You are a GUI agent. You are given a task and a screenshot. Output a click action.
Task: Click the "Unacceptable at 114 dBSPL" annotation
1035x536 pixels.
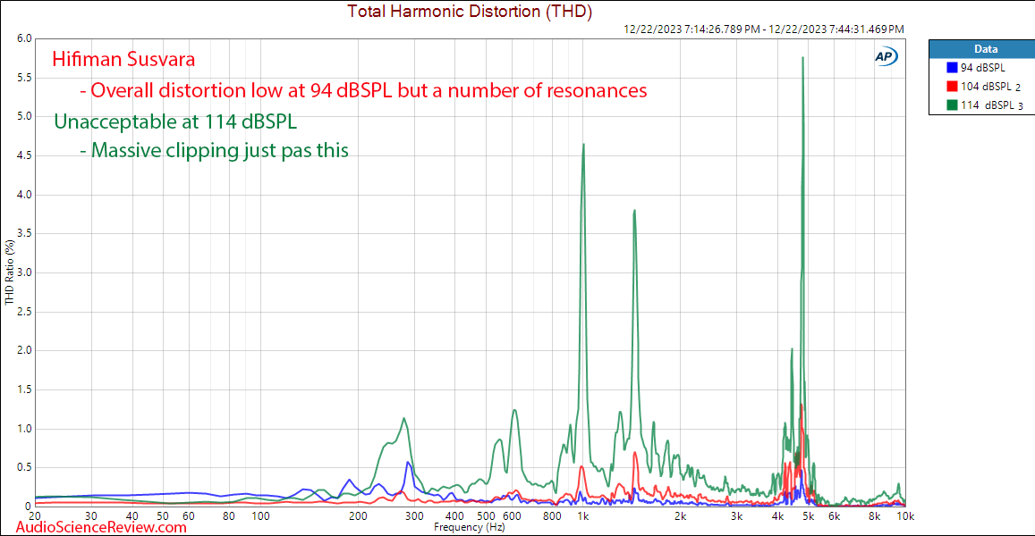175,121
